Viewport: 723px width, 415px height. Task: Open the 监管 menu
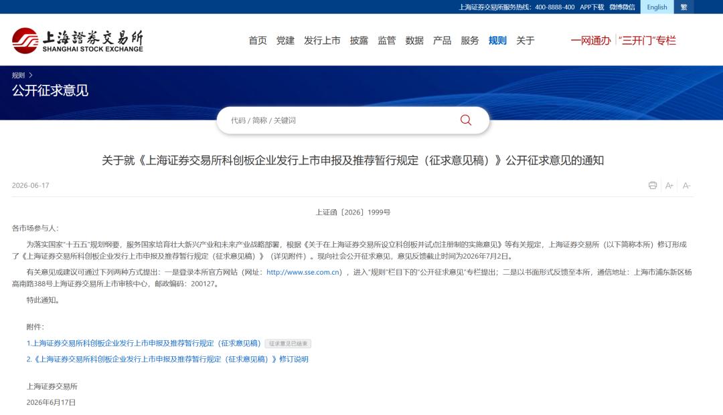[386, 41]
